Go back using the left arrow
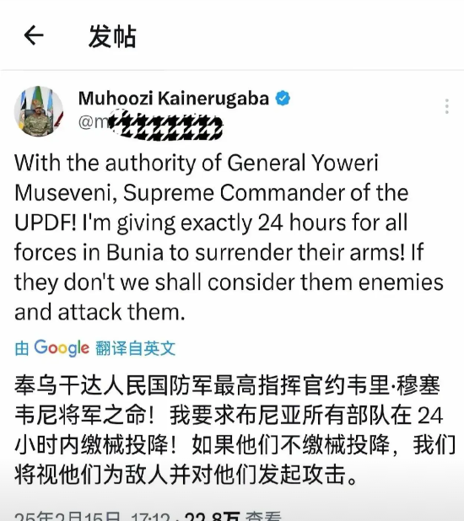The image size is (464, 521). coord(34,35)
